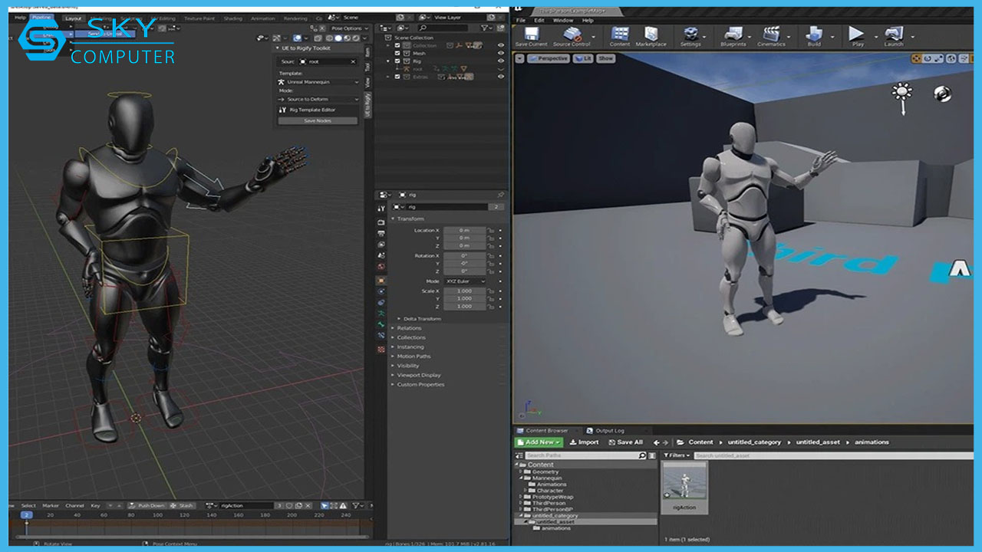The height and width of the screenshot is (552, 982).
Task: Expand the Relations panel section
Action: pyautogui.click(x=410, y=328)
